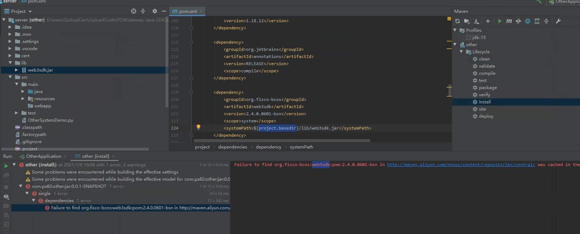Stop the running process in Run panel
This screenshot has height=234, width=580.
[x=6, y=187]
